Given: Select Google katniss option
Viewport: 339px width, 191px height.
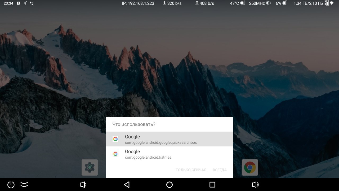Looking at the screenshot, I should coord(169,154).
